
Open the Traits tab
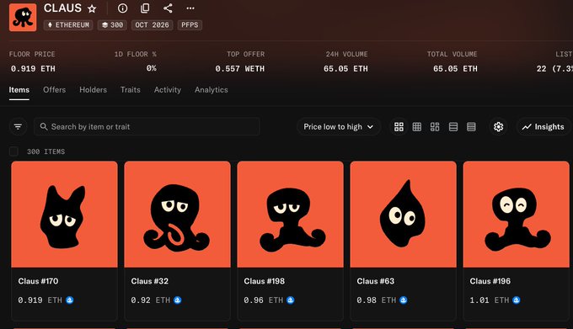click(131, 90)
